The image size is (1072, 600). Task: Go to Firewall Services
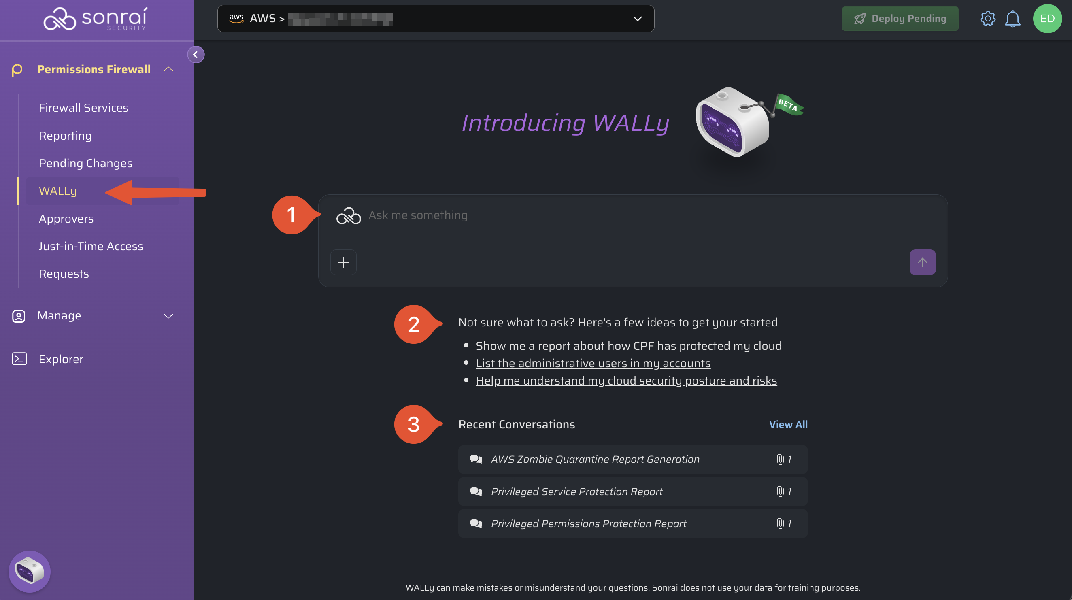pyautogui.click(x=84, y=108)
